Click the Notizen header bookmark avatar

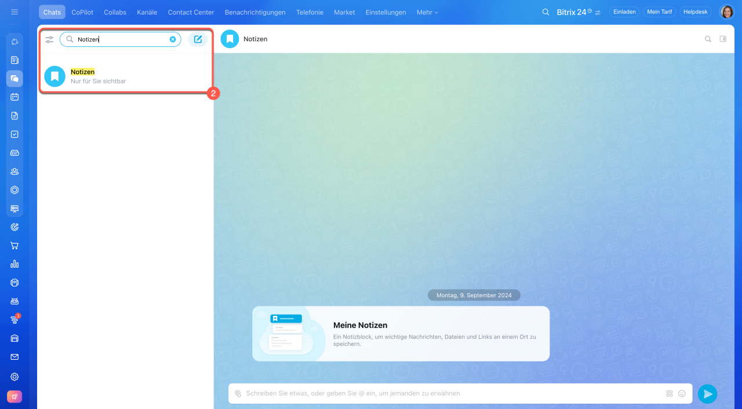pyautogui.click(x=230, y=39)
